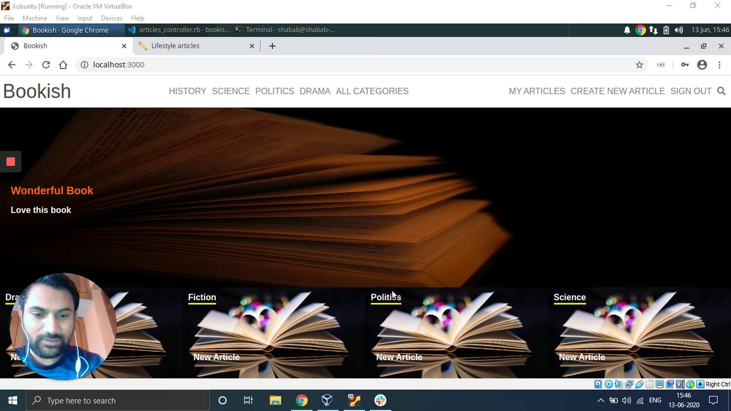Close the Lifestyle articles tab
The height and width of the screenshot is (411, 731).
click(252, 46)
